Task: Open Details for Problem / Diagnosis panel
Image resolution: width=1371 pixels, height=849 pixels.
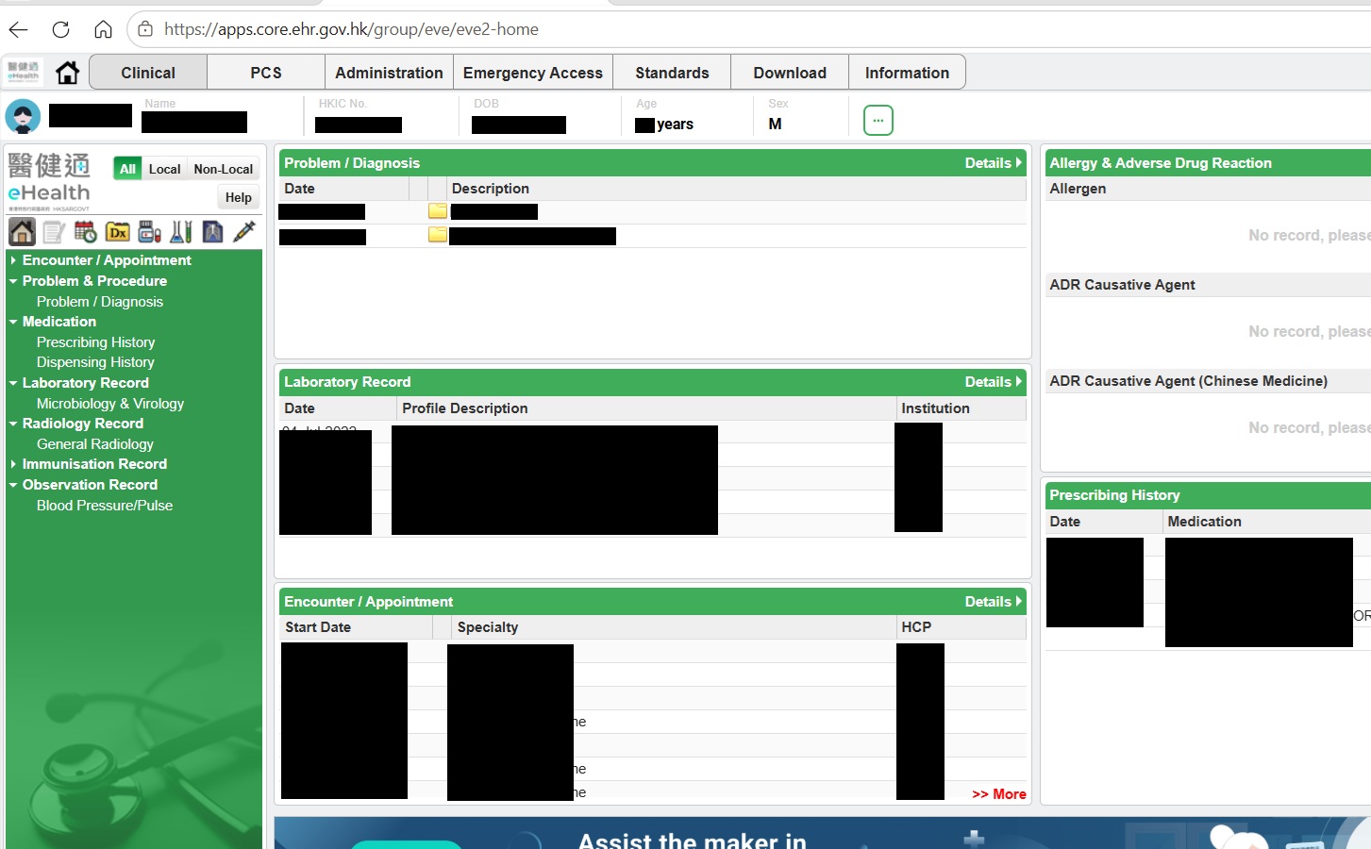Action: point(993,163)
